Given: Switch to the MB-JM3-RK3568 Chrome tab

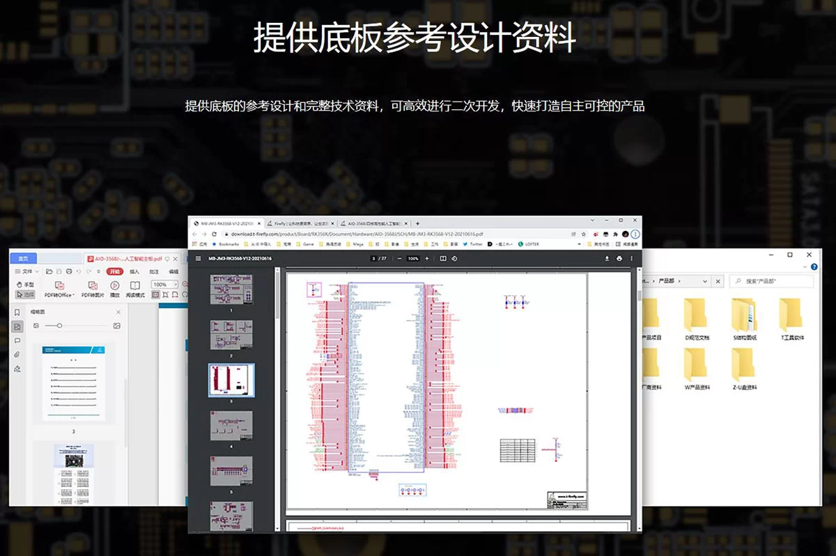Looking at the screenshot, I should point(228,223).
